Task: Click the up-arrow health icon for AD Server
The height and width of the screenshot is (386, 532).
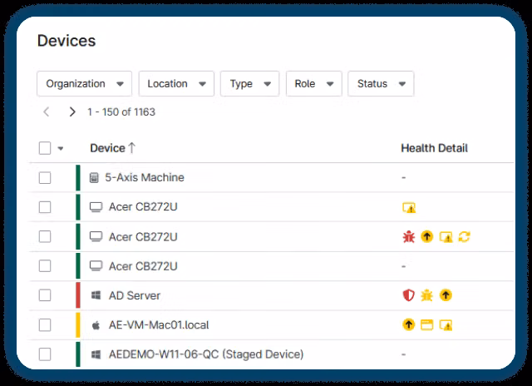Action: coord(446,295)
